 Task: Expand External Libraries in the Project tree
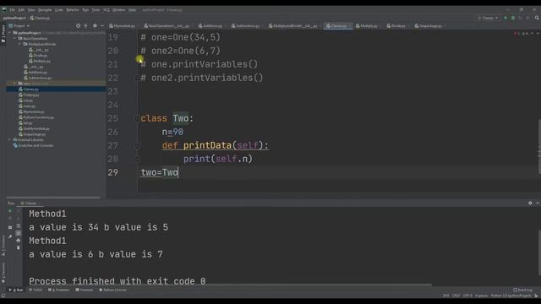coord(10,140)
